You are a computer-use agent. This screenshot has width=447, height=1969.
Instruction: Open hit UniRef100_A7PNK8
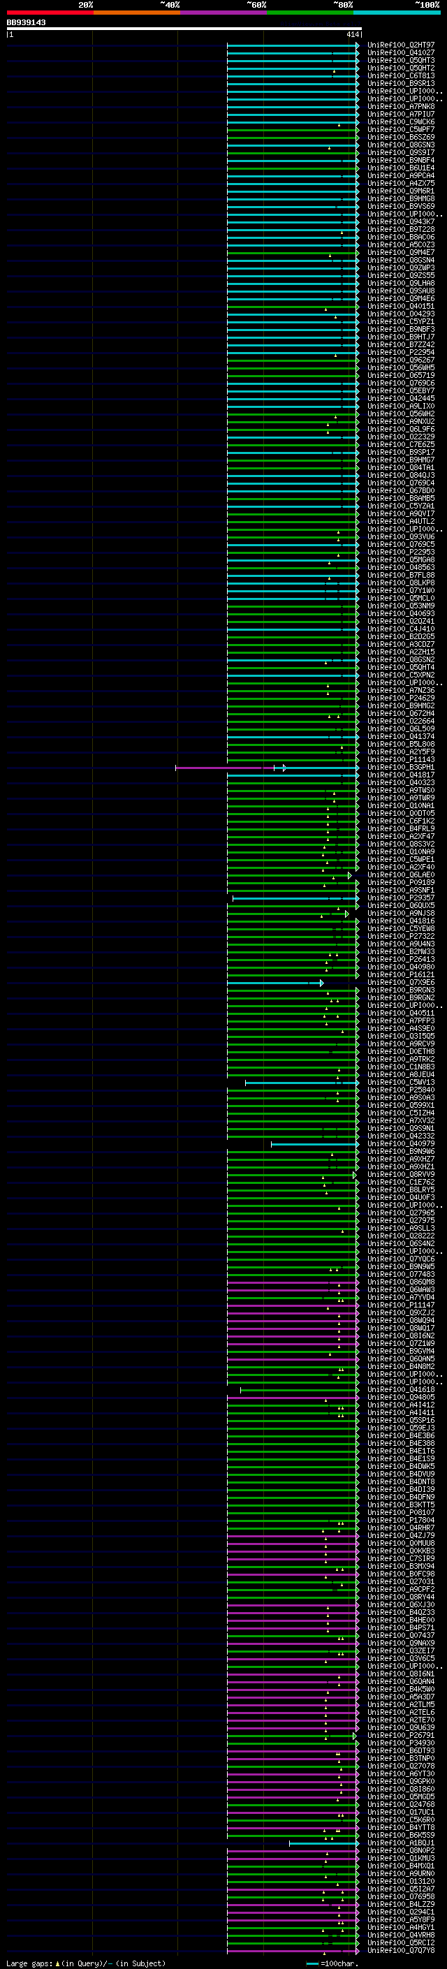point(400,106)
